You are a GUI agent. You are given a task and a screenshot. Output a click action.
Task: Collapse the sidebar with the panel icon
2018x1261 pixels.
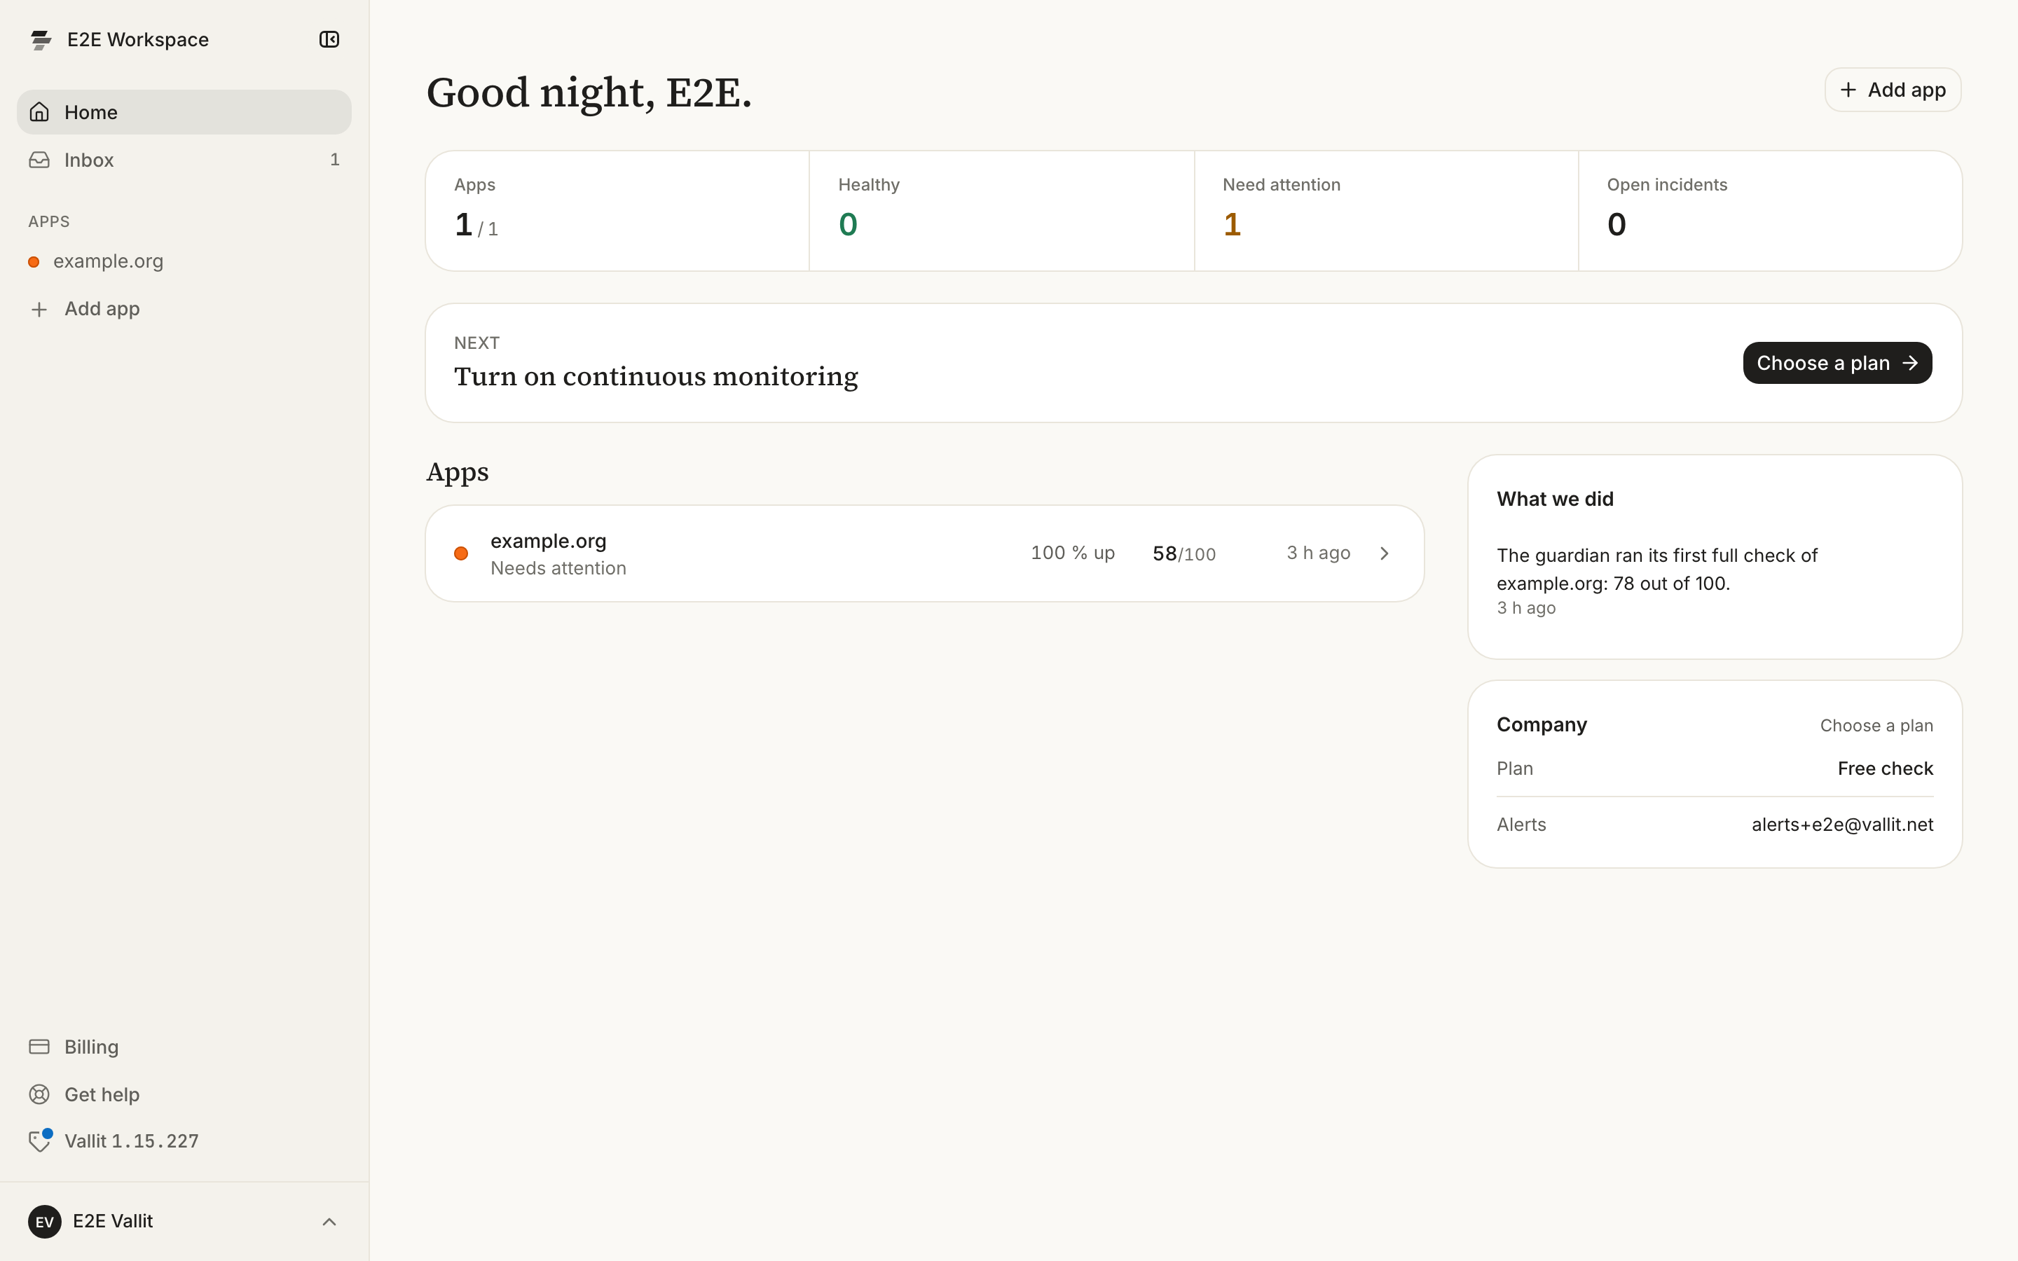[329, 39]
